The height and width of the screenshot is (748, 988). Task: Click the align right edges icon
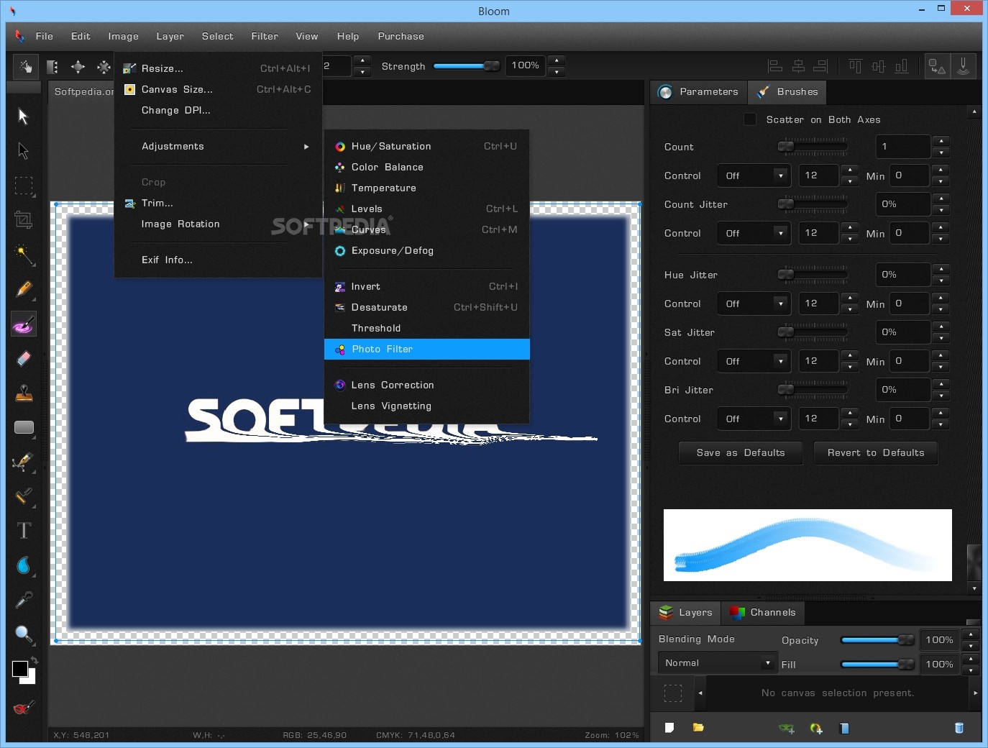820,66
